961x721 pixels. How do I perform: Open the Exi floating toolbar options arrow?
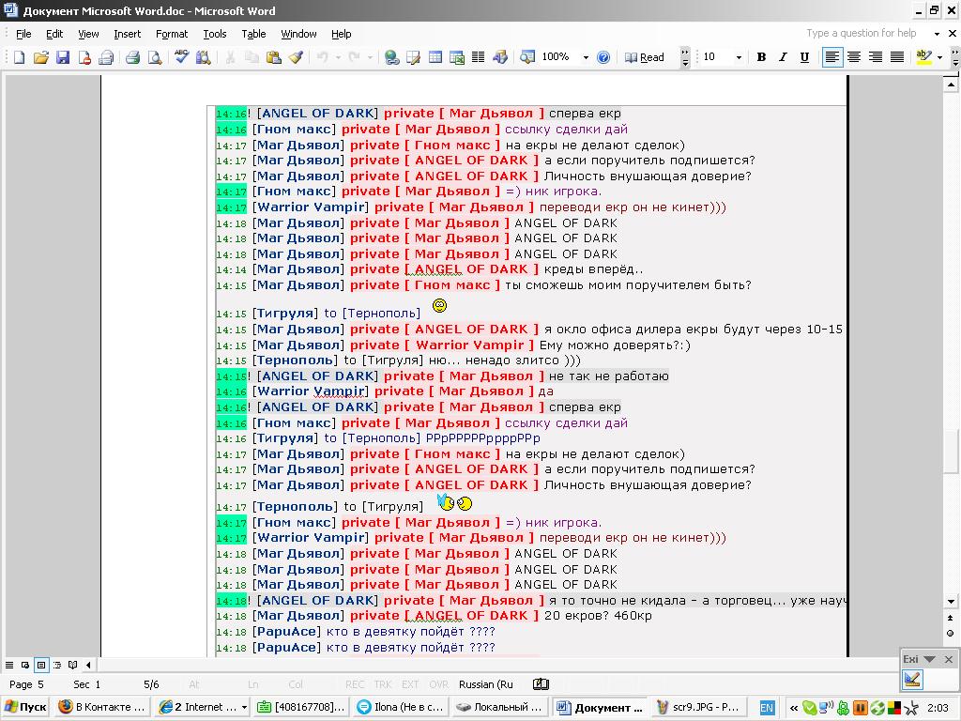coord(929,659)
